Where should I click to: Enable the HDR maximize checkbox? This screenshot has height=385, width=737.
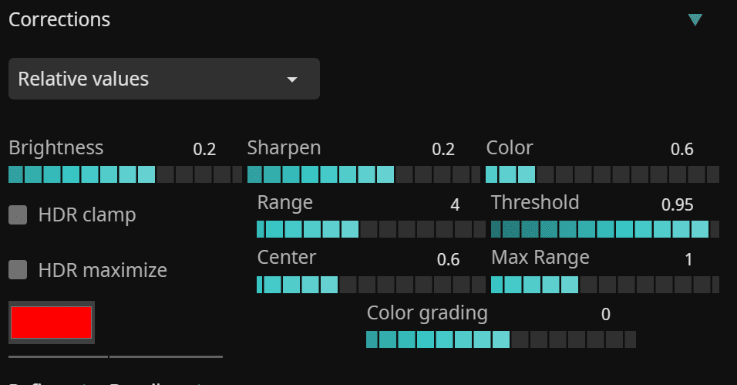pyautogui.click(x=18, y=270)
